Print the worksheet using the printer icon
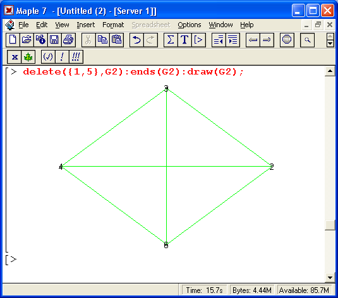Image resolution: width=338 pixels, height=298 pixels. pos(68,40)
